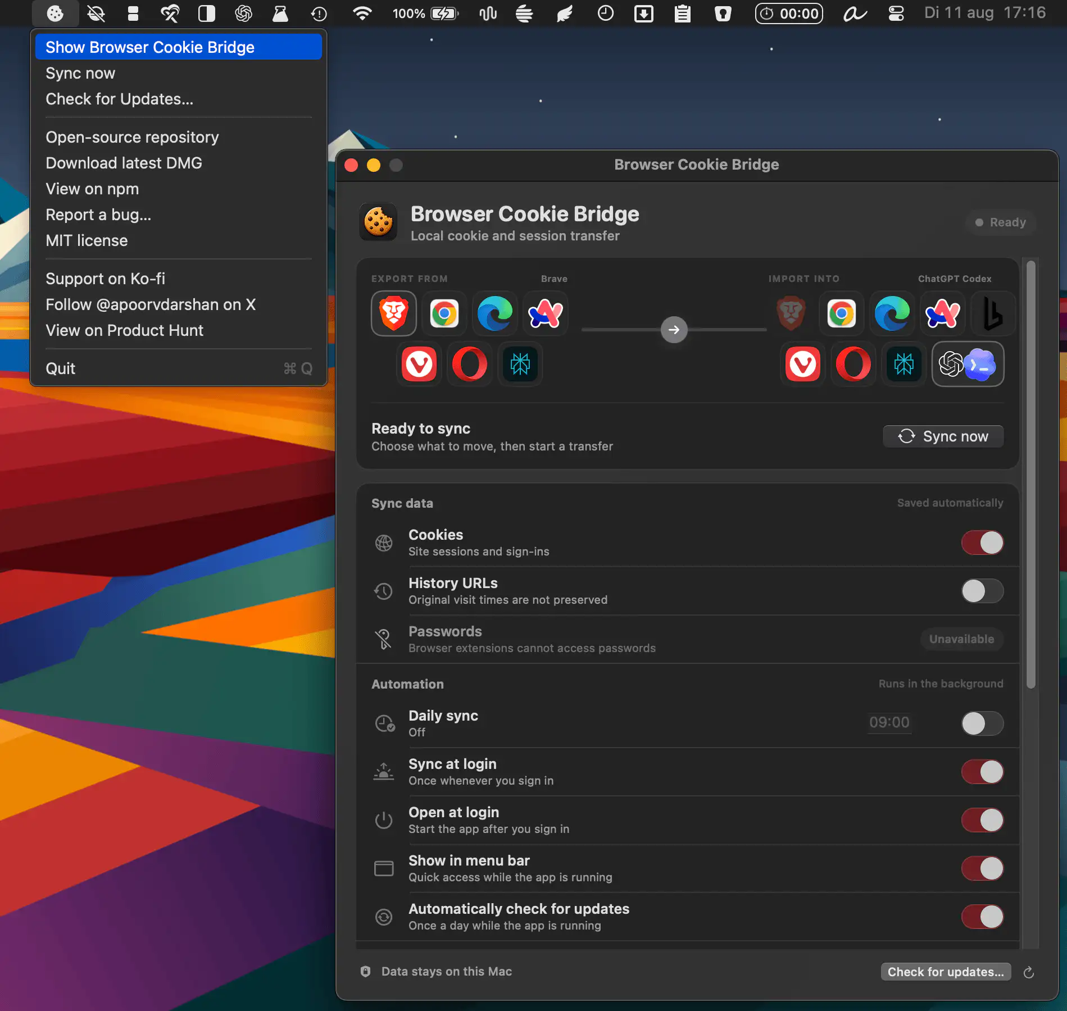Viewport: 1067px width, 1011px height.
Task: Click the flask icon in the menu bar
Action: pyautogui.click(x=280, y=13)
